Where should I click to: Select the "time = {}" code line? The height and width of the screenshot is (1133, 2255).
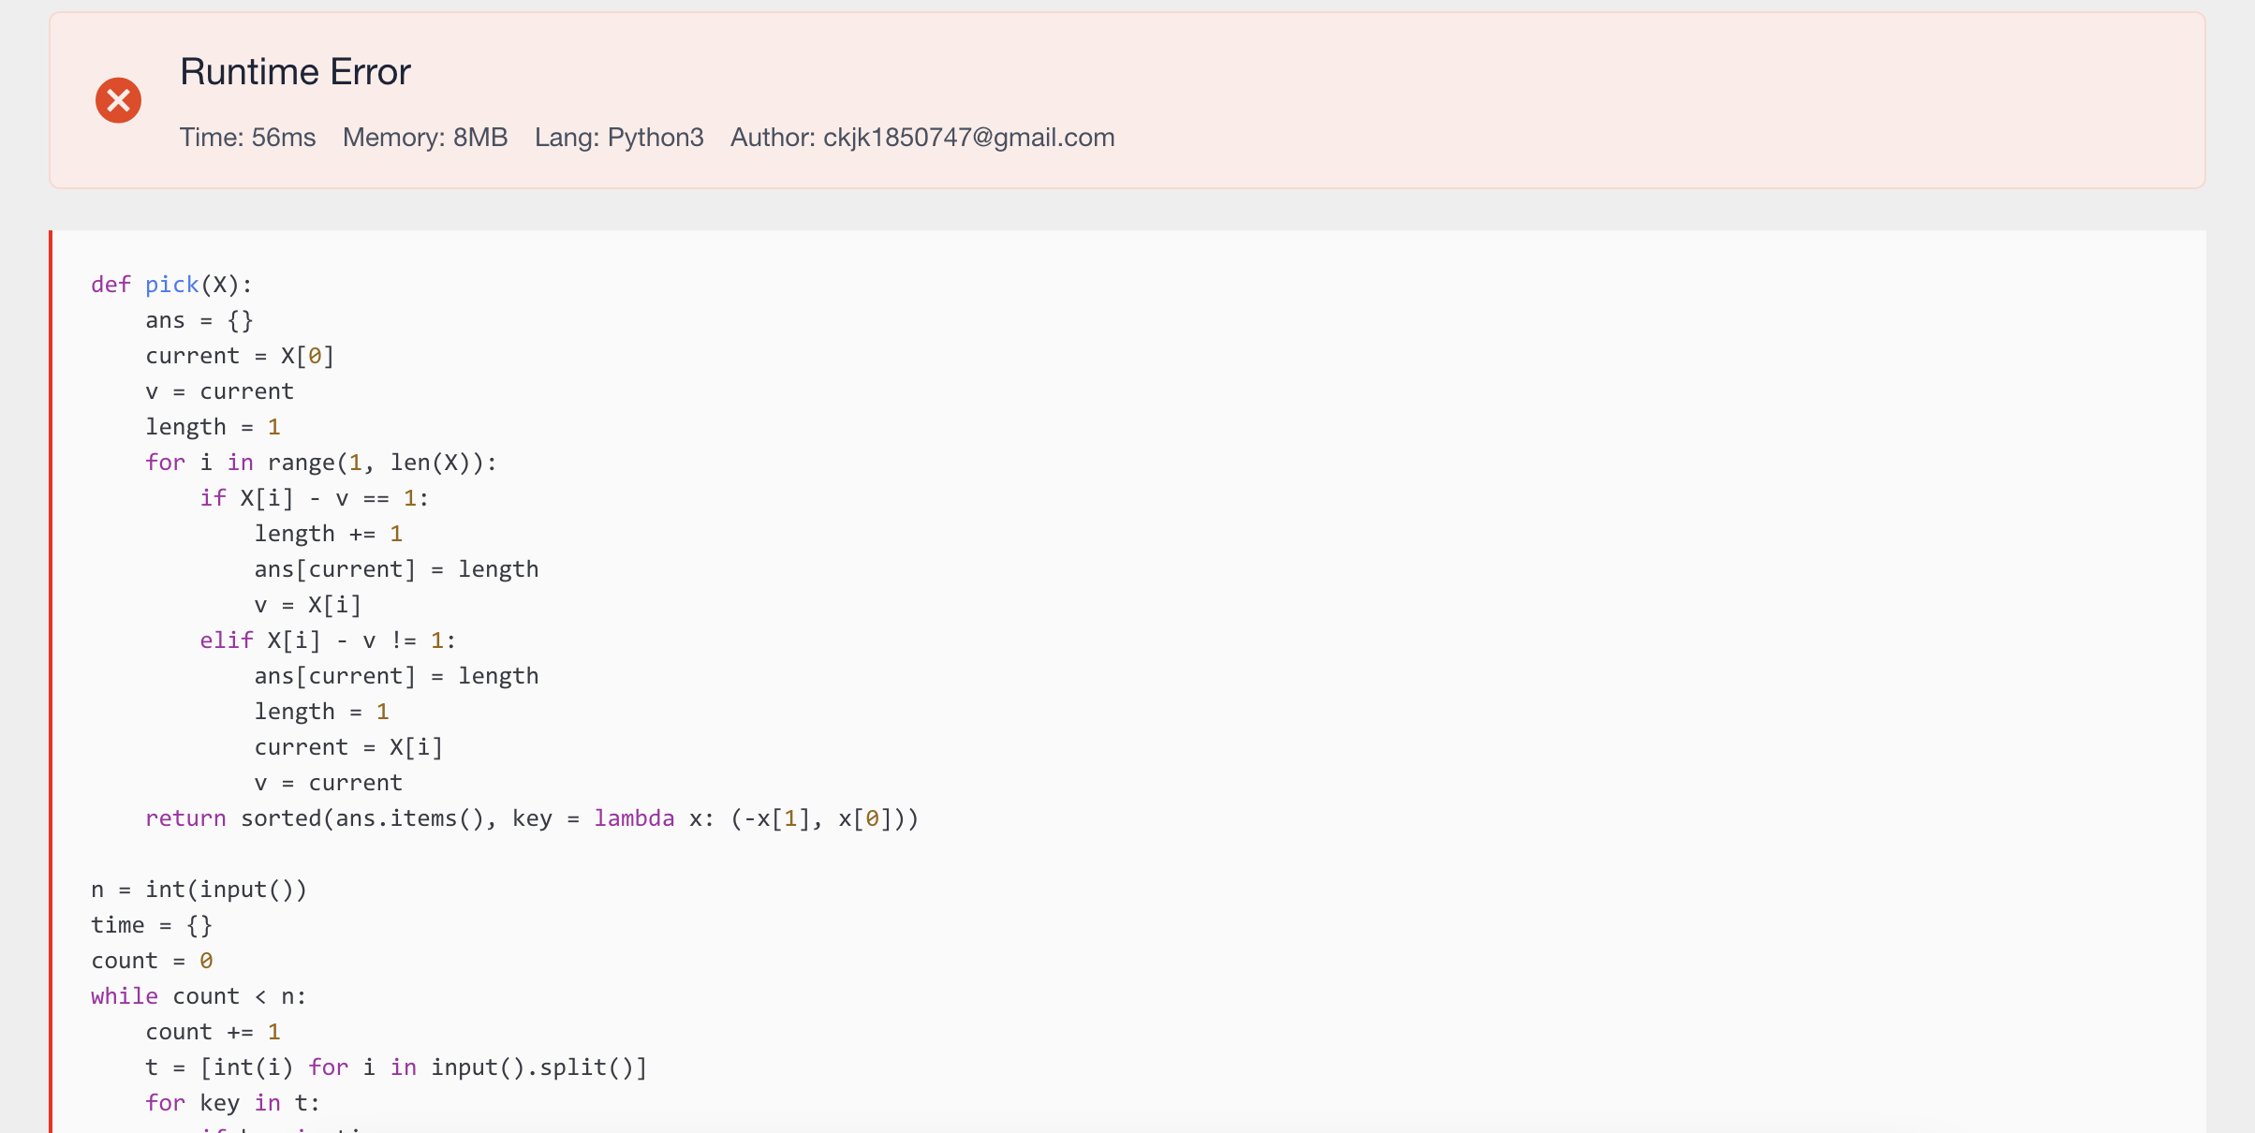click(151, 924)
